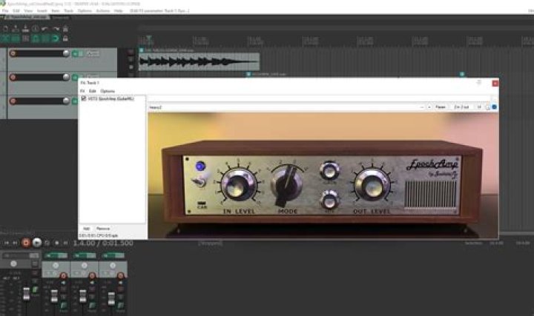Click the Param button
The width and height of the screenshot is (534, 316).
[x=441, y=107]
